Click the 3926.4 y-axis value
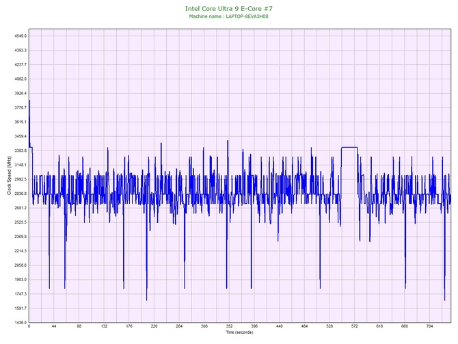This screenshot has width=458, height=344. click(21, 93)
